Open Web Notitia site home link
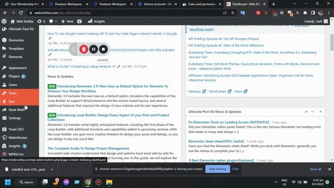334x188 pixels. pyautogui.click(x=22, y=21)
